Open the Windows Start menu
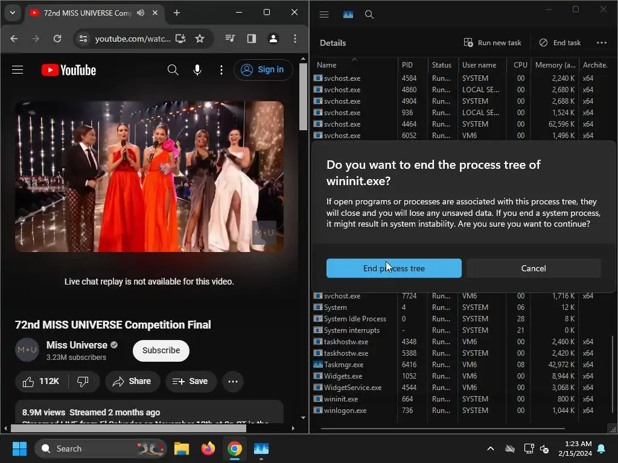Viewport: 618px width, 463px height. point(19,449)
